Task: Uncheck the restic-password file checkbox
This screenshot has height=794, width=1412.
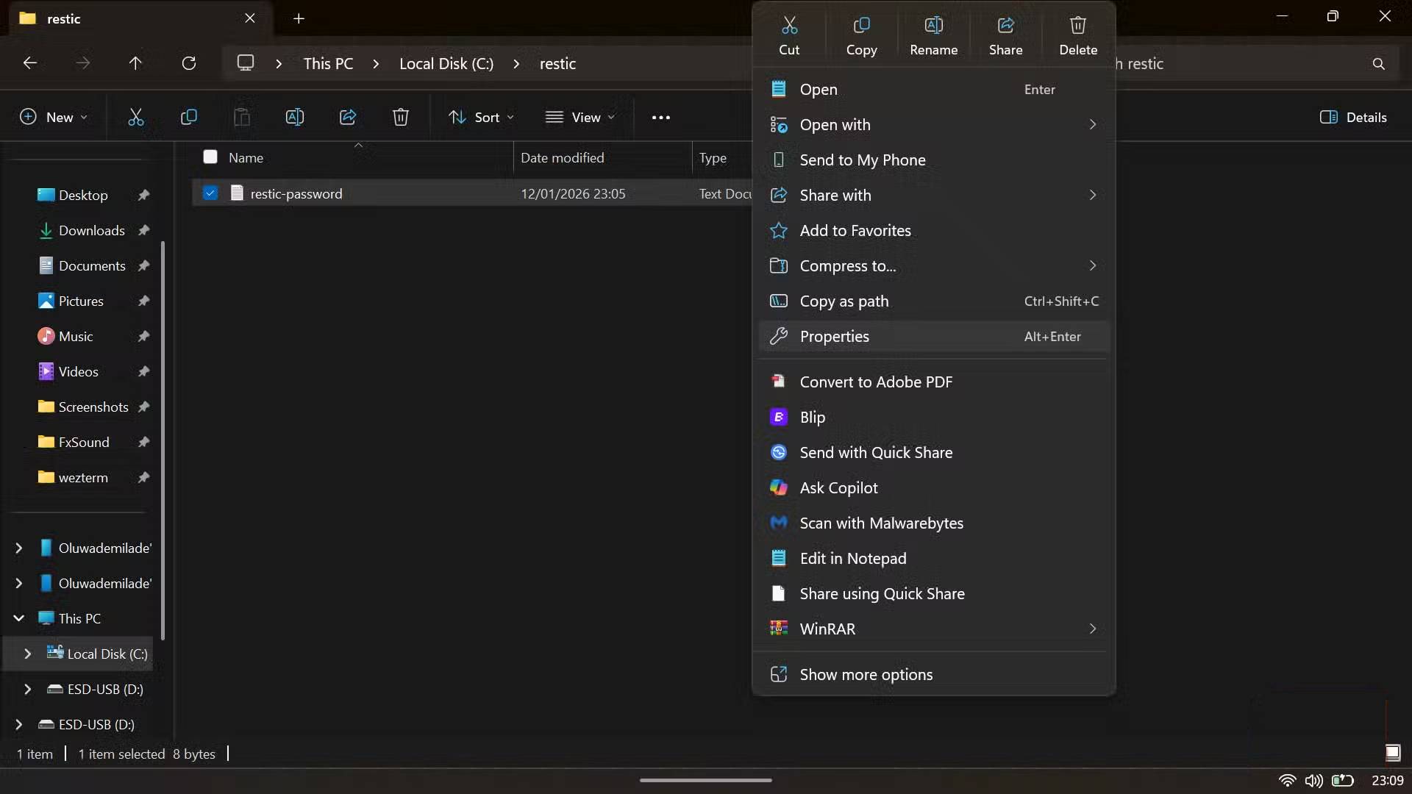Action: [210, 193]
